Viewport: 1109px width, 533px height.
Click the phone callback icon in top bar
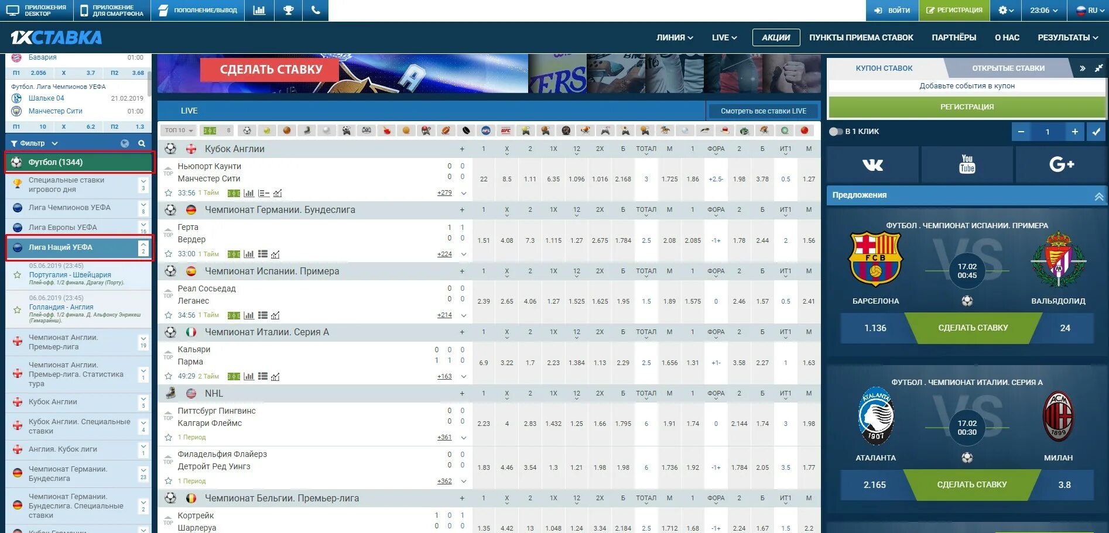pyautogui.click(x=316, y=11)
